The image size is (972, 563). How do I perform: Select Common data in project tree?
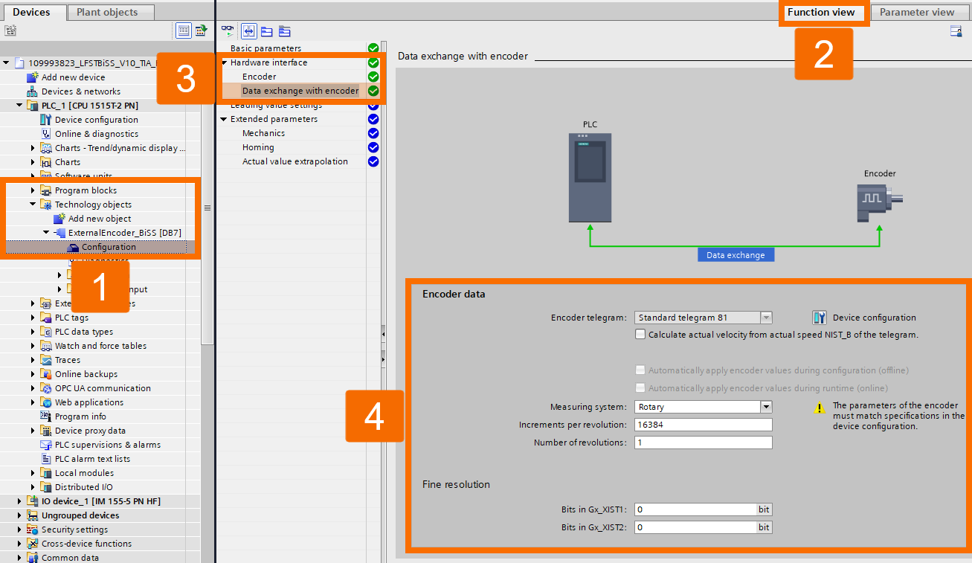click(70, 558)
